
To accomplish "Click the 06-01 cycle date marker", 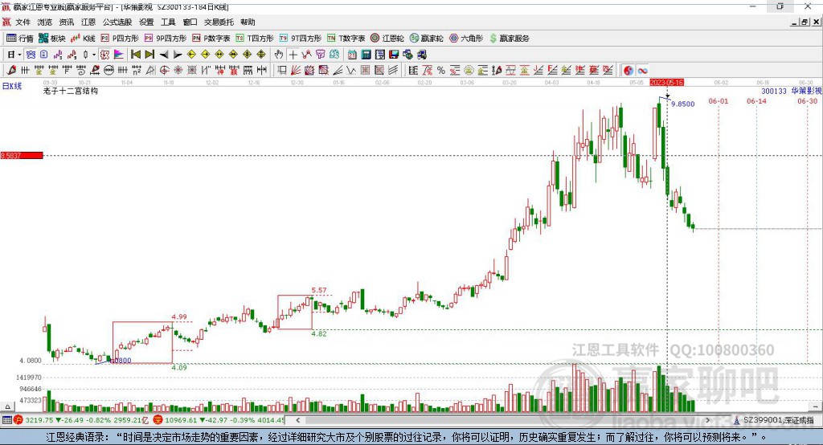I will pos(718,101).
